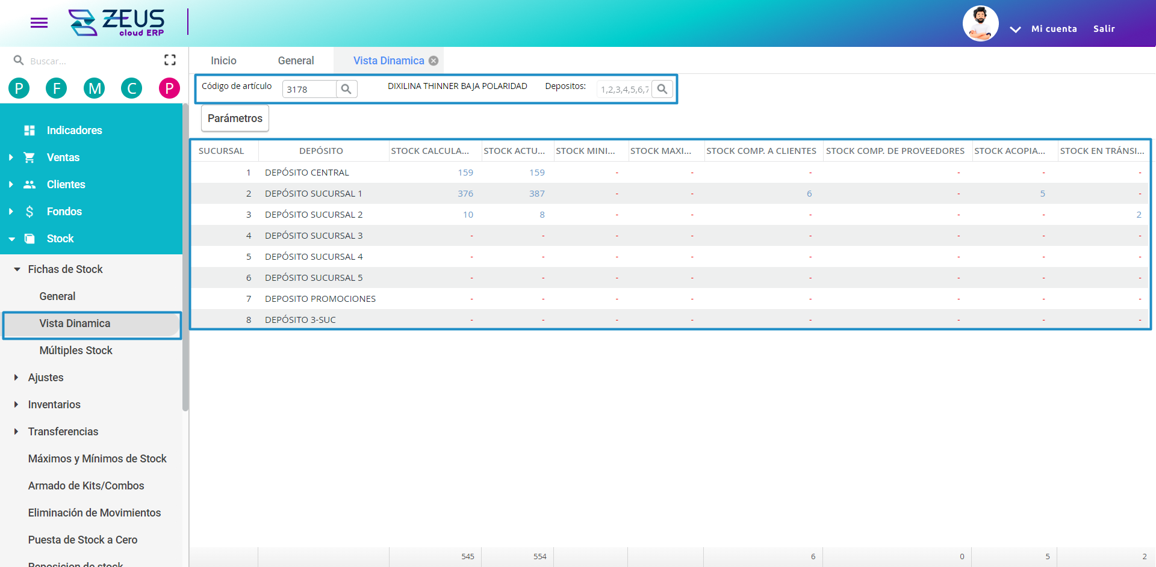Screen dimensions: 1156x567
Task: Click Salir to log out
Action: coord(1104,28)
